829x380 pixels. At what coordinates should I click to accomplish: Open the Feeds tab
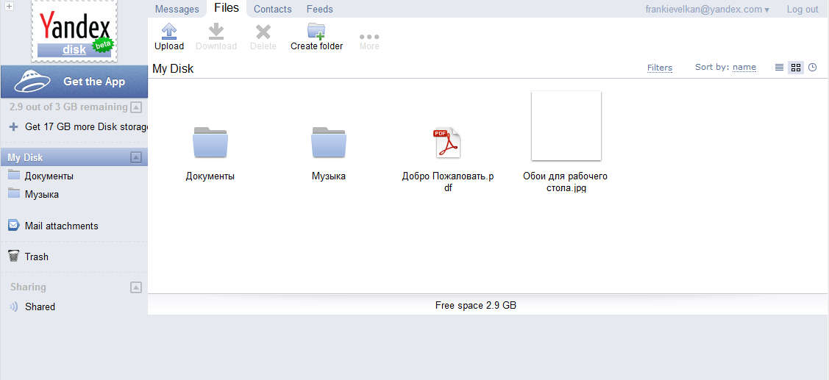[x=320, y=9]
